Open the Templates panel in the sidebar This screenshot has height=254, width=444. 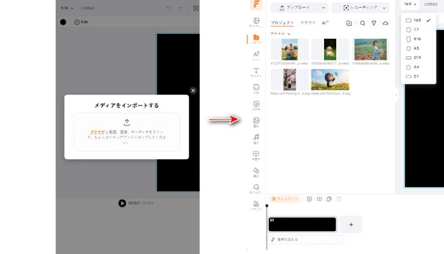(x=256, y=22)
